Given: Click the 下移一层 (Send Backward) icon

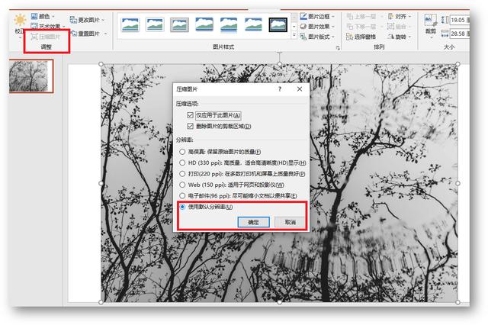Looking at the screenshot, I should pos(350,27).
